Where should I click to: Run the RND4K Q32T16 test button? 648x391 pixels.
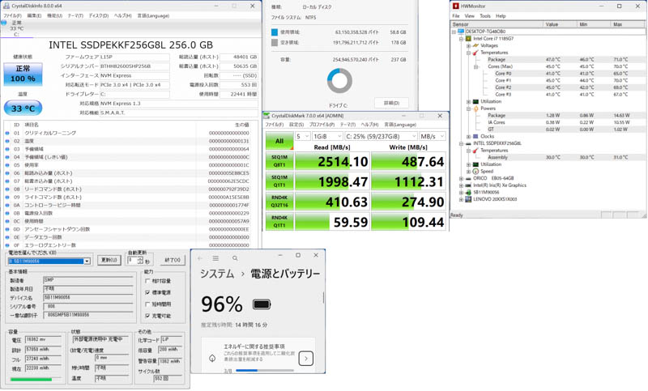coord(279,202)
